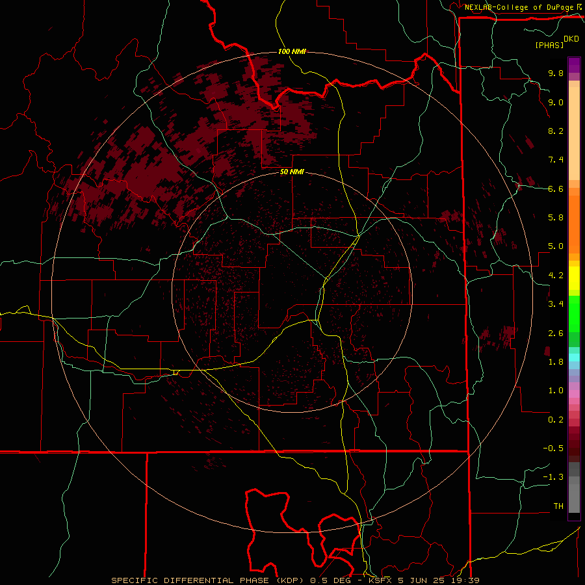
Task: Pick the purple band atop the color scale
Action: [574, 65]
